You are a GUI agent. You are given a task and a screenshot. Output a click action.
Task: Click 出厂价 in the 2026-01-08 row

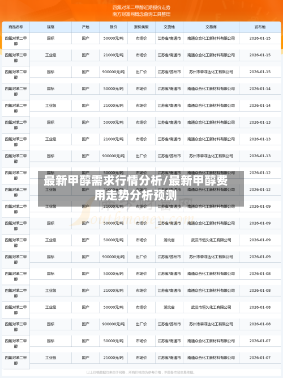tap(141, 324)
